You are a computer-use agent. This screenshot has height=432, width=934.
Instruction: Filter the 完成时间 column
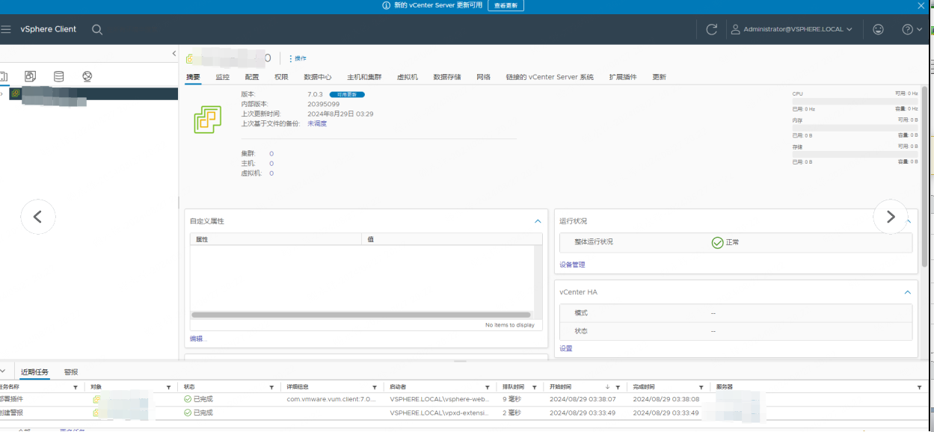pyautogui.click(x=701, y=387)
